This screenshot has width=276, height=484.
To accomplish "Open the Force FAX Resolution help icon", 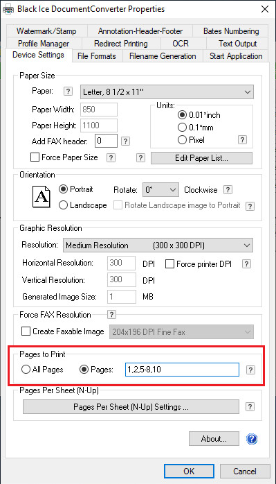I will pyautogui.click(x=111, y=315).
